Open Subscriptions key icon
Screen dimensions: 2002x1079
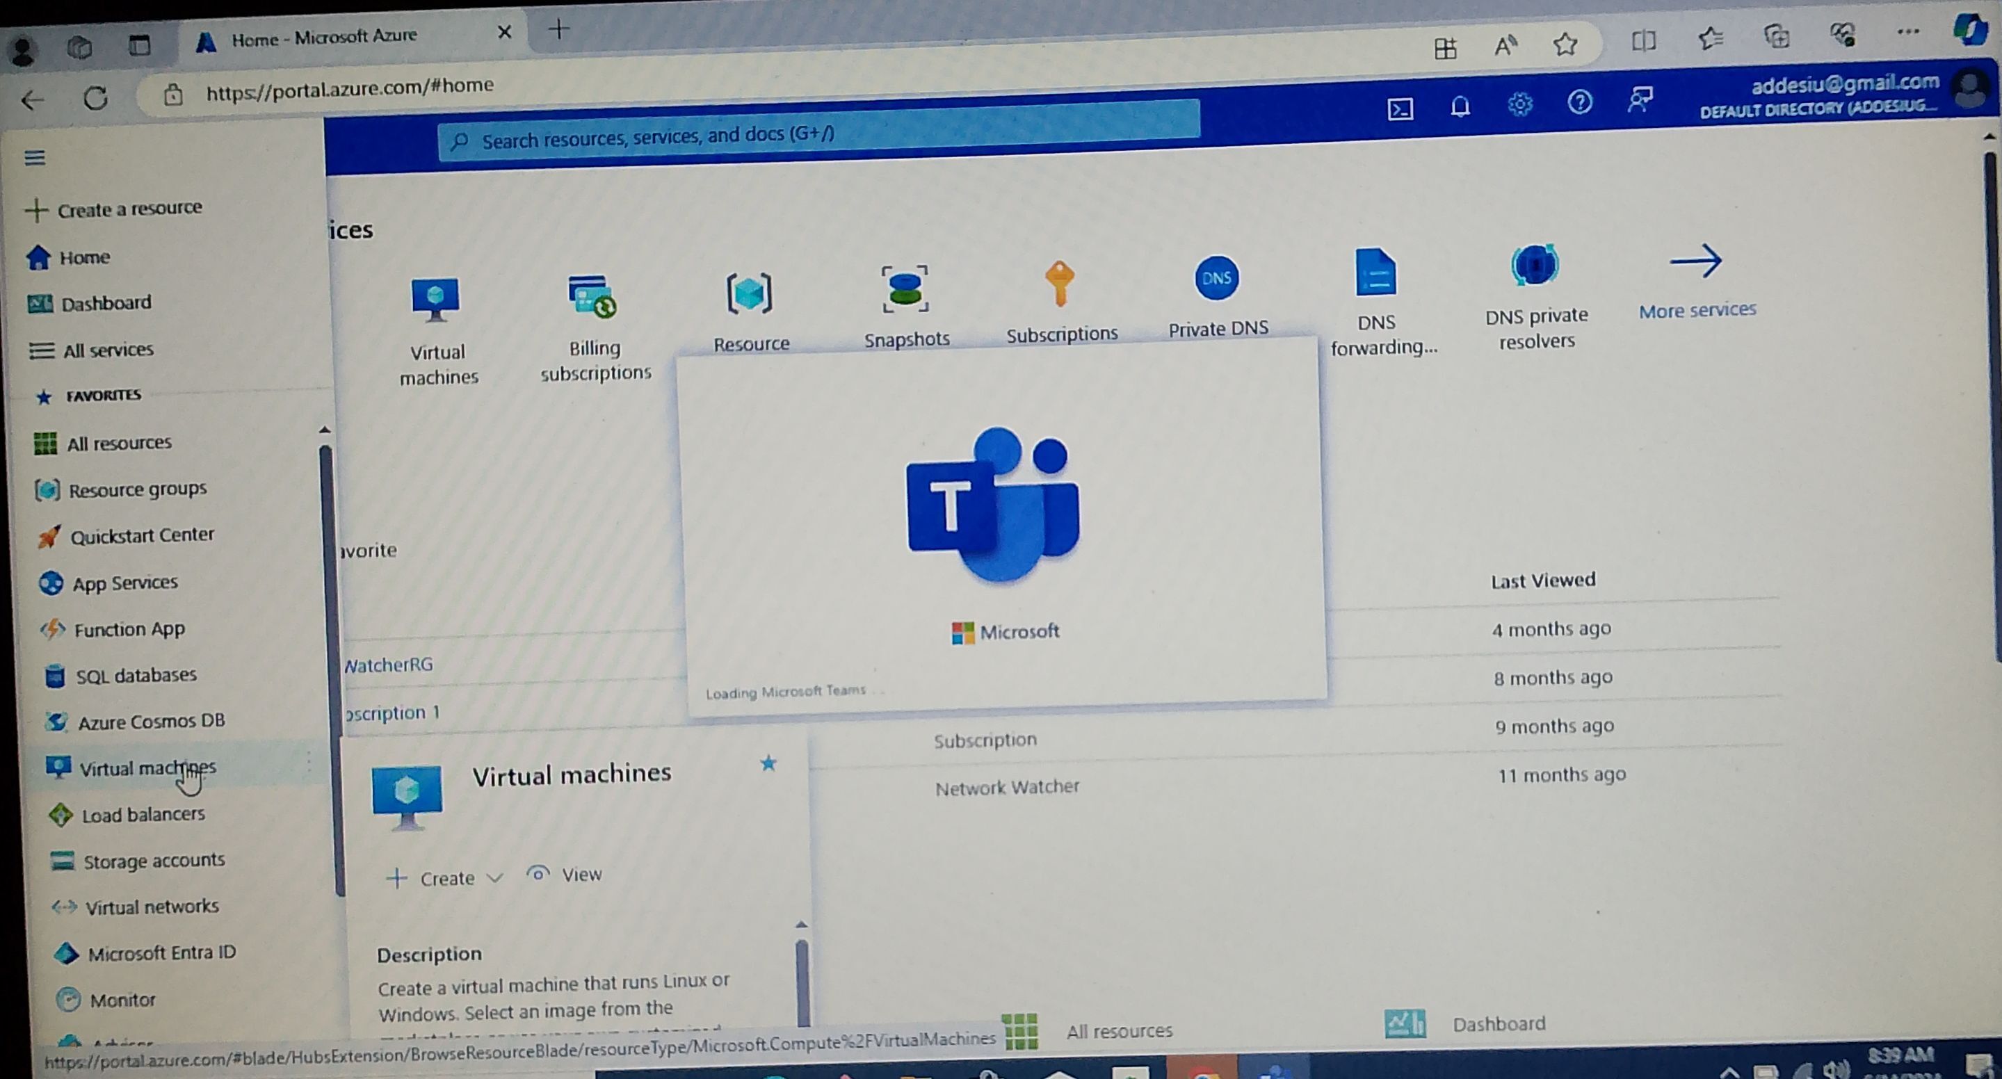1059,284
